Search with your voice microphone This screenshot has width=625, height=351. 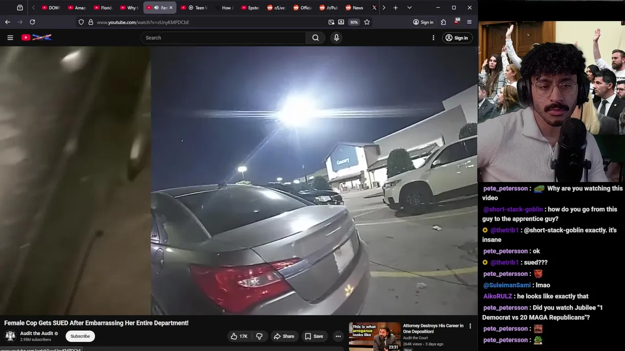[336, 38]
